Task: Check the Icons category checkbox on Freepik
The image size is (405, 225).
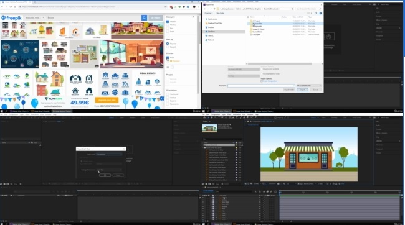Action: pyautogui.click(x=168, y=32)
